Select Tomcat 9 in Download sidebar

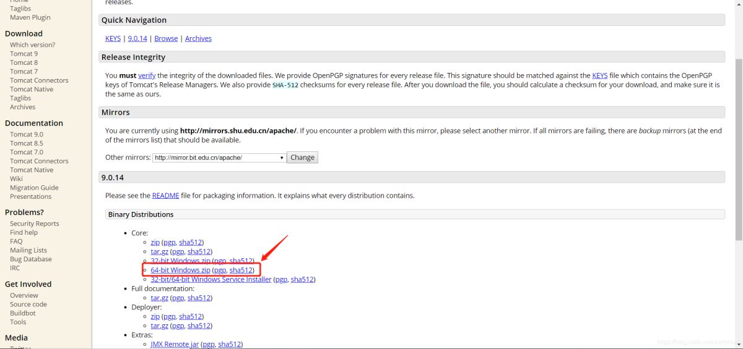[24, 54]
